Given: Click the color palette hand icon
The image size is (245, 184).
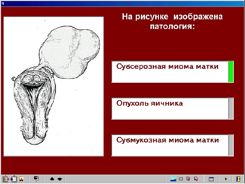Looking at the screenshot, I should click(x=36, y=179).
